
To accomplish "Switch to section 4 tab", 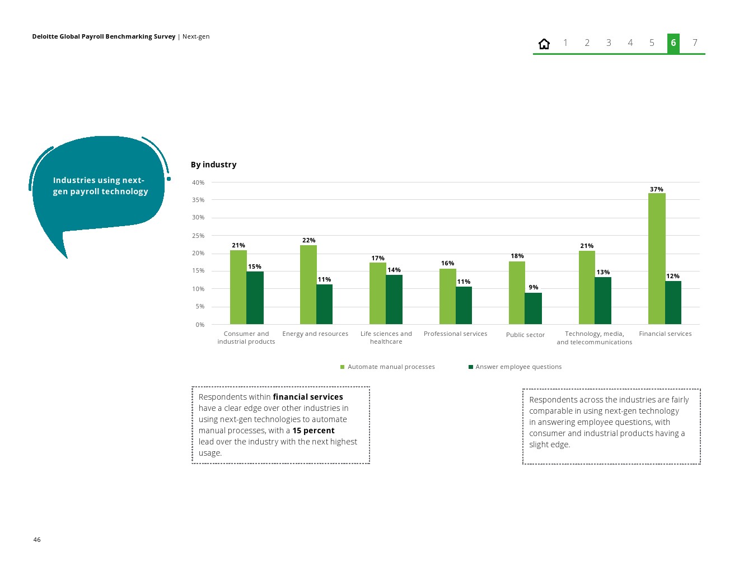I will [x=630, y=43].
